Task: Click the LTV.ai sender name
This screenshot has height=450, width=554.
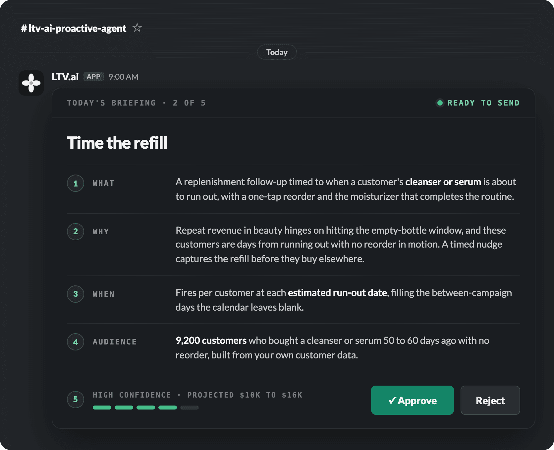Action: pyautogui.click(x=65, y=77)
